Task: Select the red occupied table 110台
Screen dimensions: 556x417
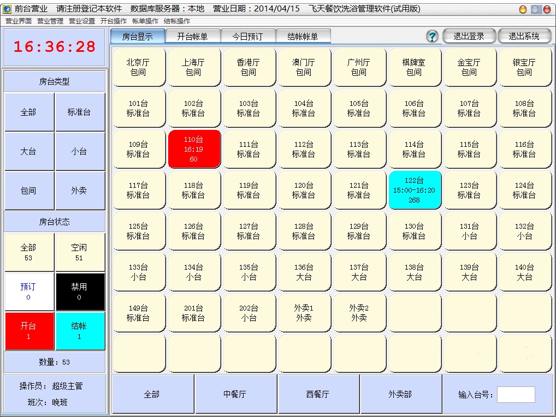Action: [x=193, y=149]
